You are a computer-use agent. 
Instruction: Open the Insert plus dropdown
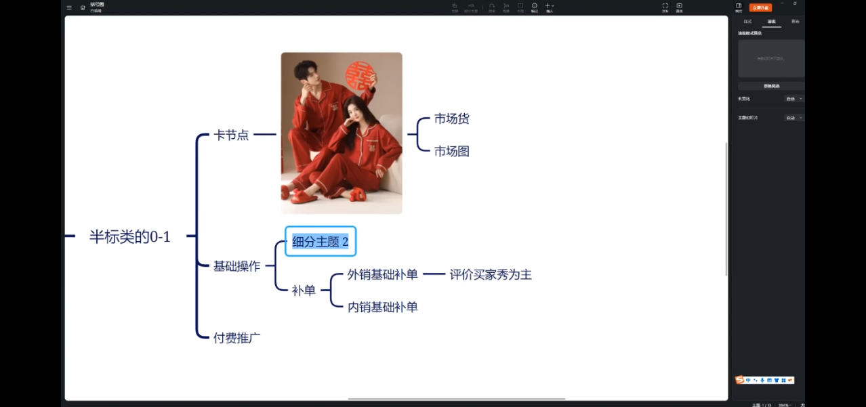(549, 7)
